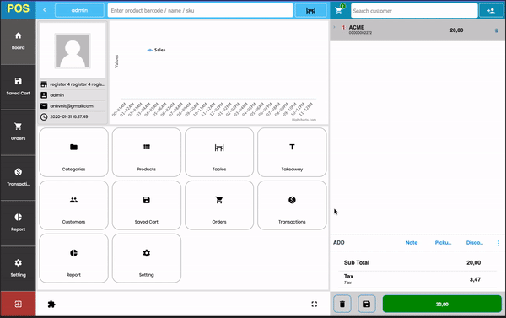The width and height of the screenshot is (506, 318).
Task: Open the Saved Cart tile
Action: (147, 205)
